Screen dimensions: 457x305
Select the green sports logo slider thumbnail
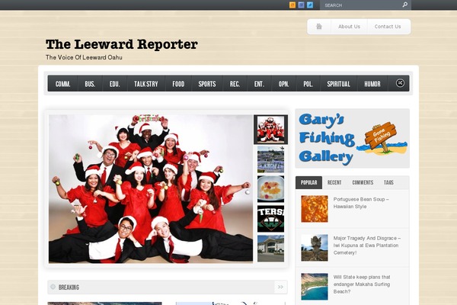point(270,219)
